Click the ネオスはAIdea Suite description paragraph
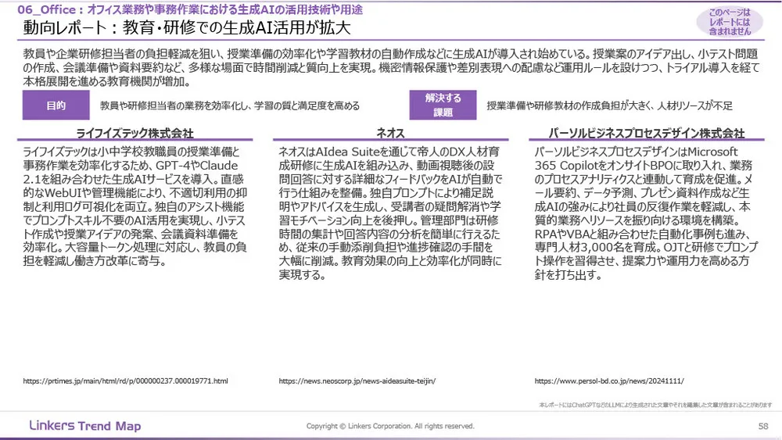This screenshot has height=440, width=782. (x=390, y=213)
